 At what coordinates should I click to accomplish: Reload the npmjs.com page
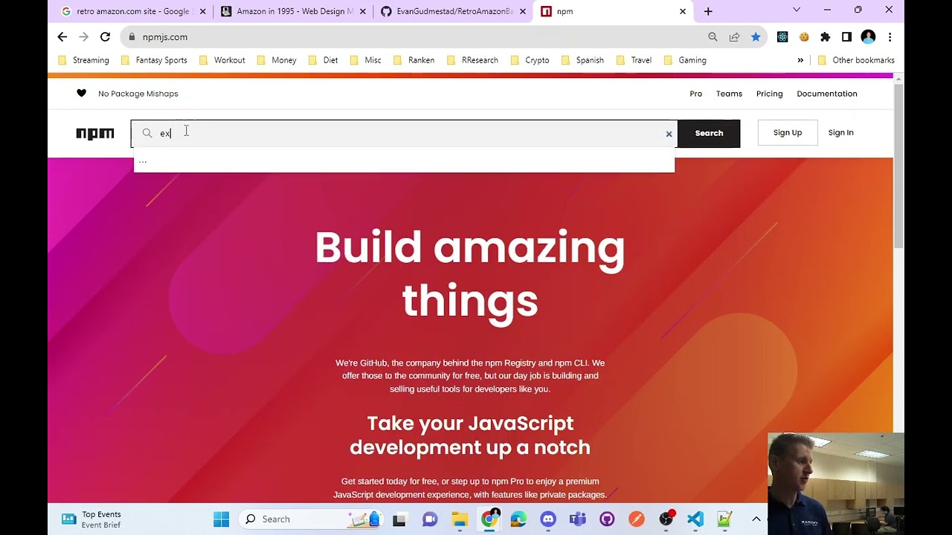(x=106, y=37)
